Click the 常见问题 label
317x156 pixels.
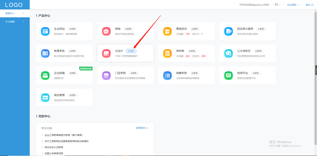tap(47, 128)
